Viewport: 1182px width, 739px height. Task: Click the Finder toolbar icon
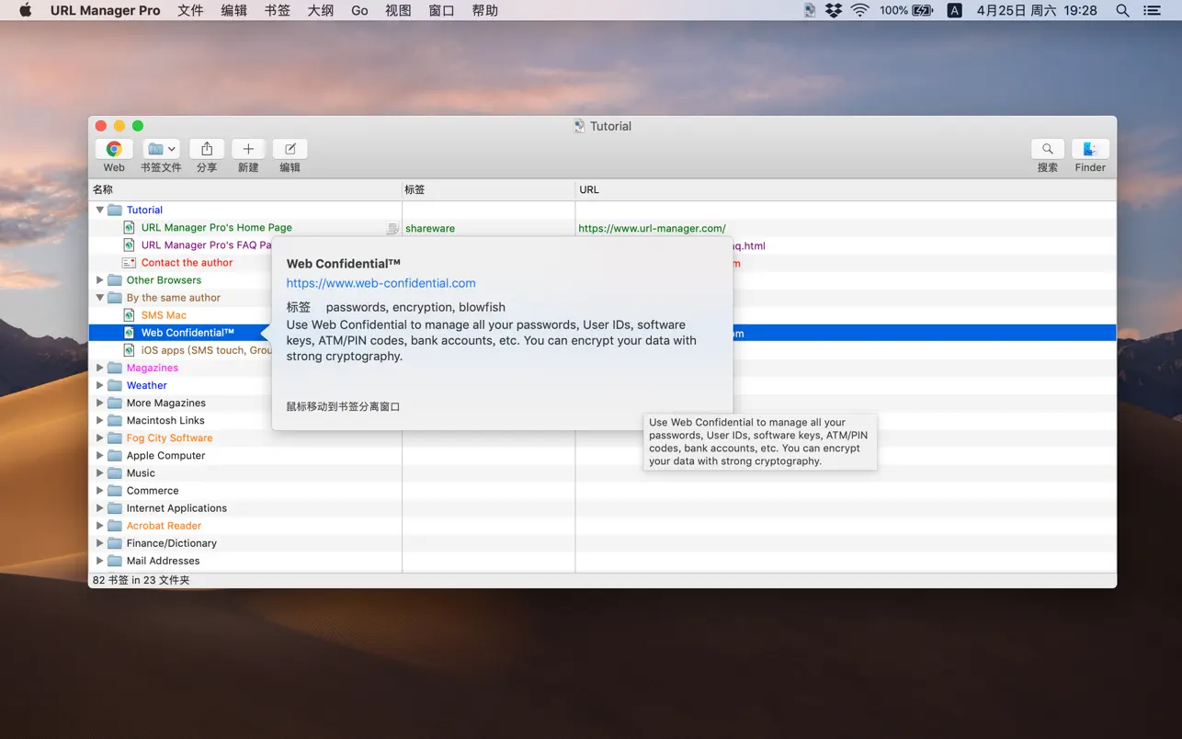pyautogui.click(x=1090, y=149)
